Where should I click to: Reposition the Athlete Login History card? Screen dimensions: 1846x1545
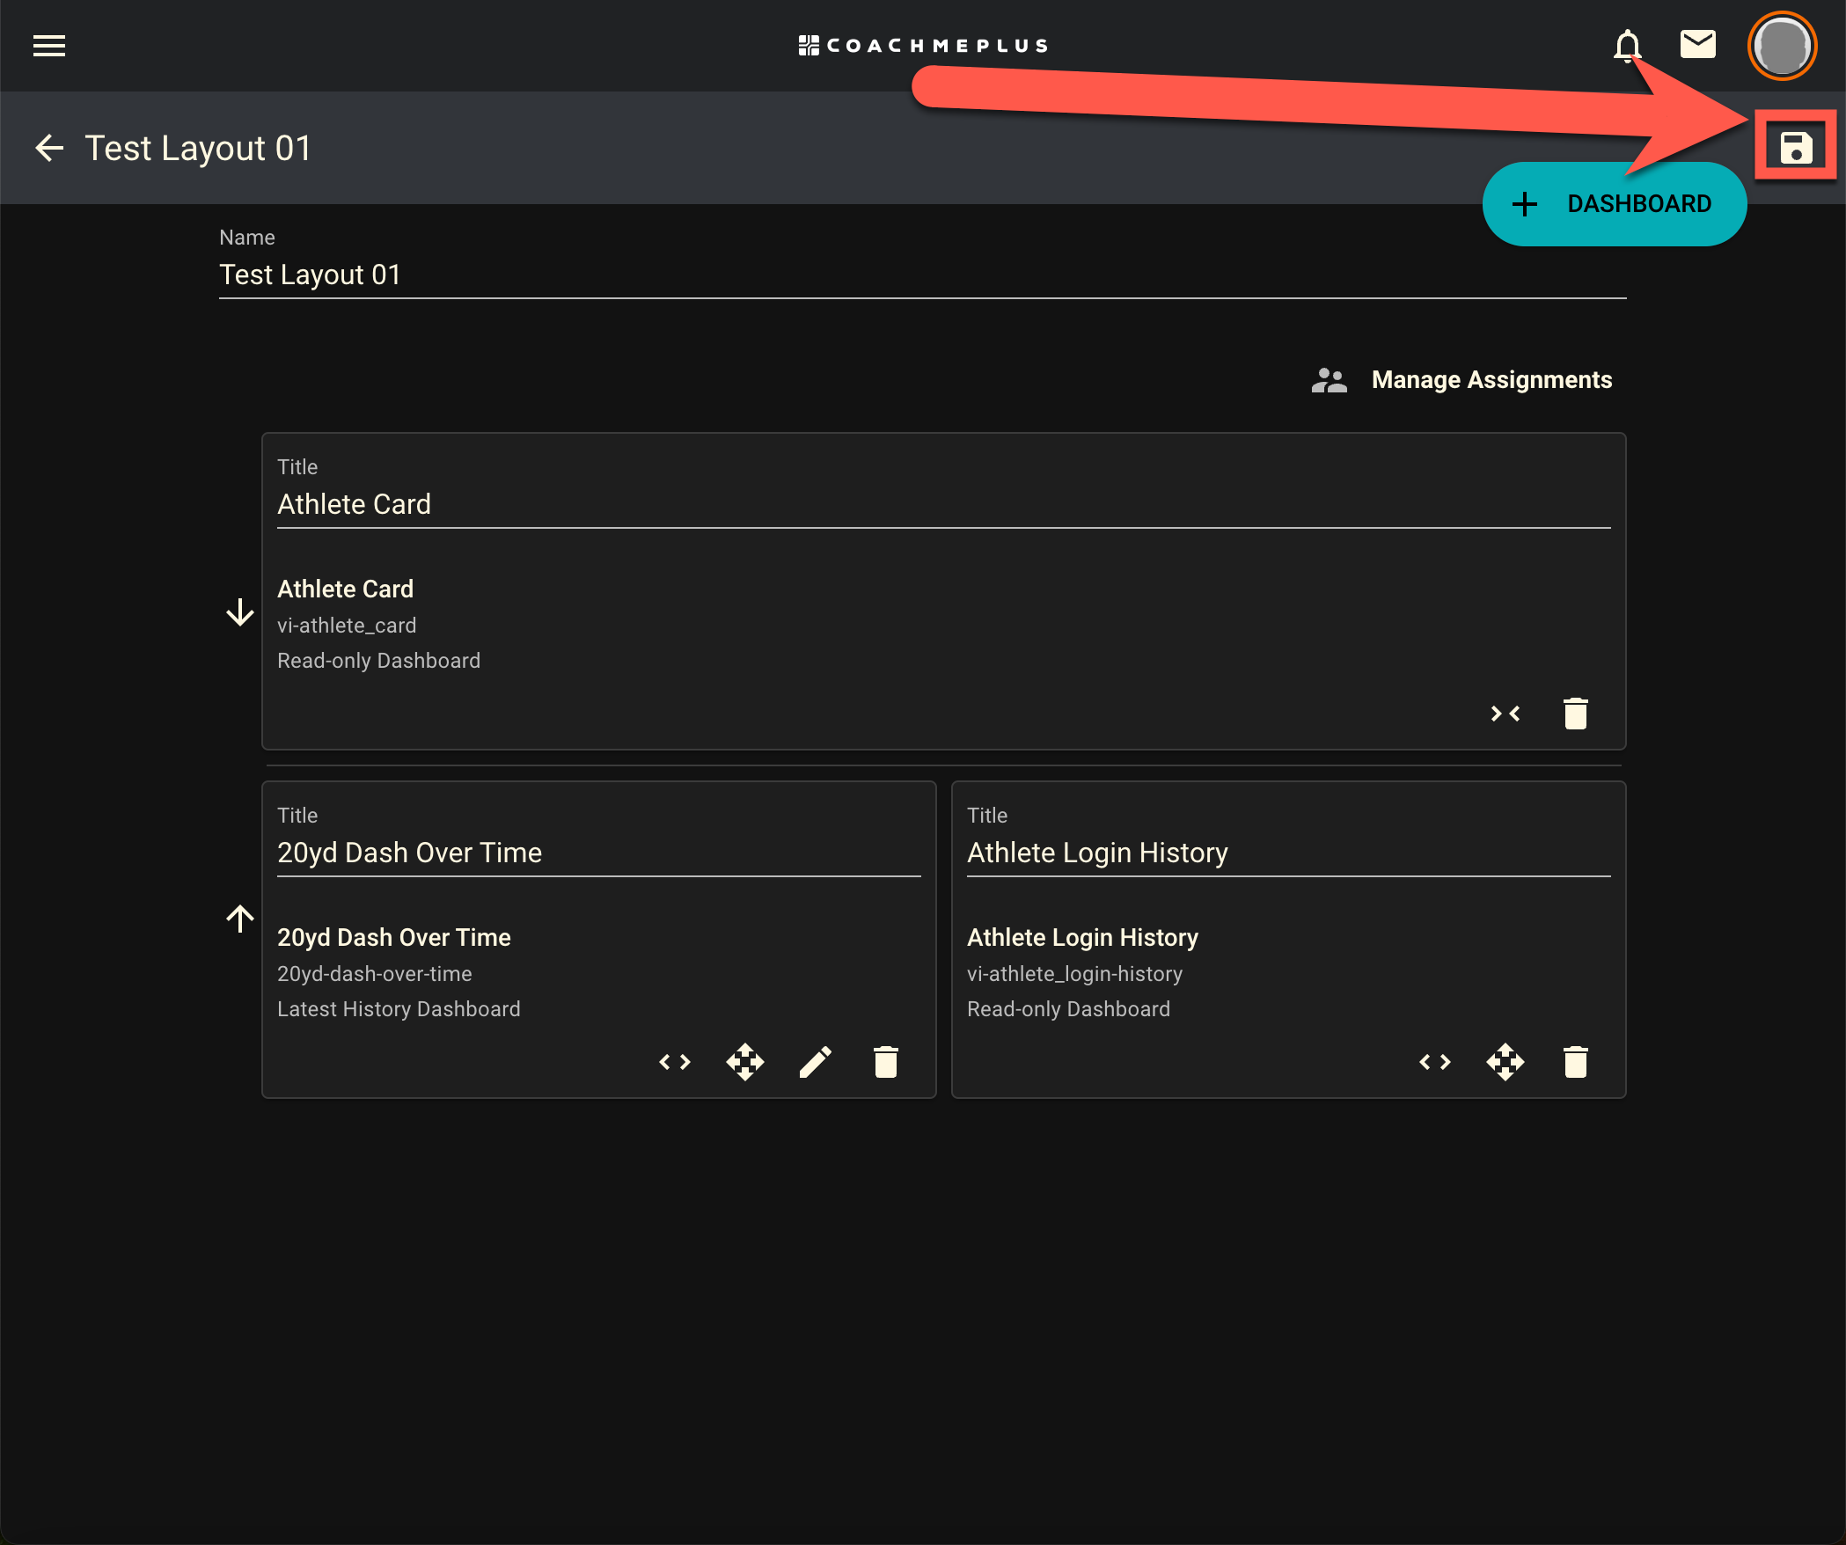(1505, 1062)
